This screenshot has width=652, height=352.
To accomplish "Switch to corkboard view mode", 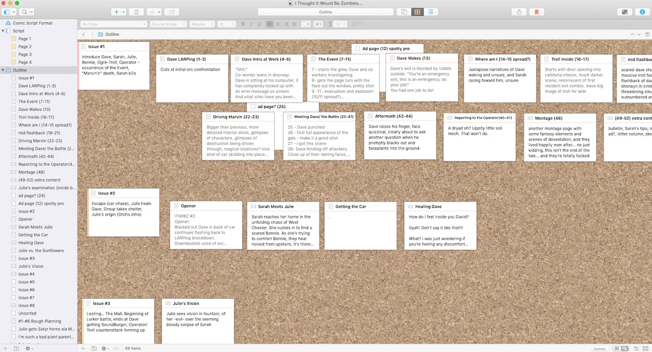I will [417, 11].
